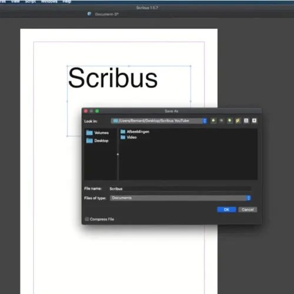Viewport: 294px width, 294px height.
Task: Expand the Look in path dropdown
Action: pyautogui.click(x=159, y=121)
